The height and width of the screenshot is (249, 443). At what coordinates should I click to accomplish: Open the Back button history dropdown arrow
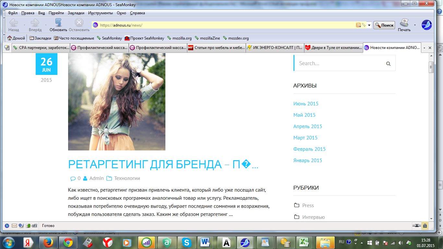point(24,25)
